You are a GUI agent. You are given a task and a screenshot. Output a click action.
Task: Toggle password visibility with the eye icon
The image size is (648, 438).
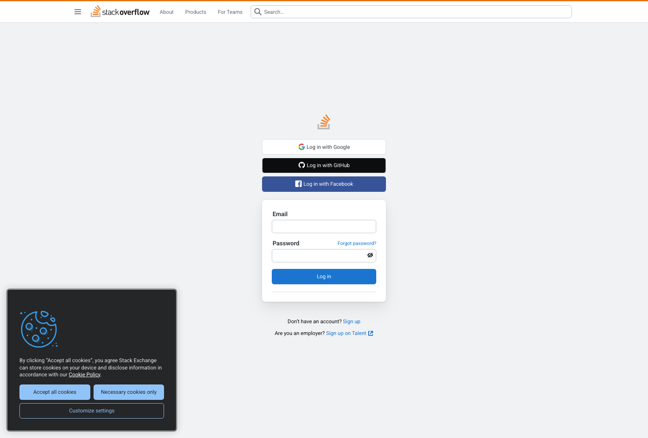click(x=370, y=255)
